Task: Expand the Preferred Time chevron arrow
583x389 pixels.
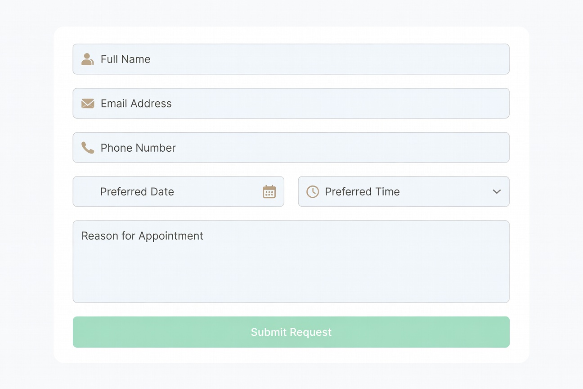Action: click(x=497, y=192)
